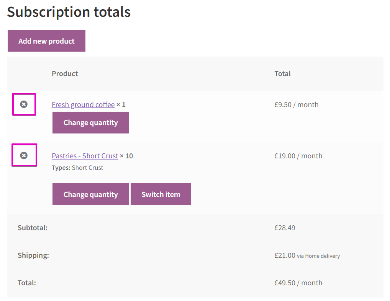390x301 pixels.
Task: Remove Fresh ground coffee from subscription
Action: [x=24, y=104]
